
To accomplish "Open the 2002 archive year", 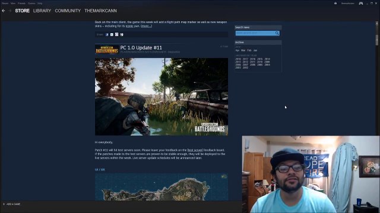I will point(245,67).
